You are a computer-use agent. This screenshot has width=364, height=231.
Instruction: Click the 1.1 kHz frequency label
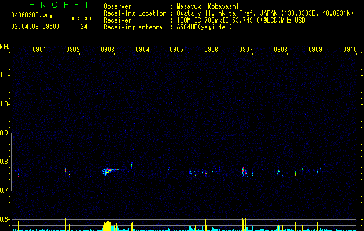pyautogui.click(x=5, y=75)
